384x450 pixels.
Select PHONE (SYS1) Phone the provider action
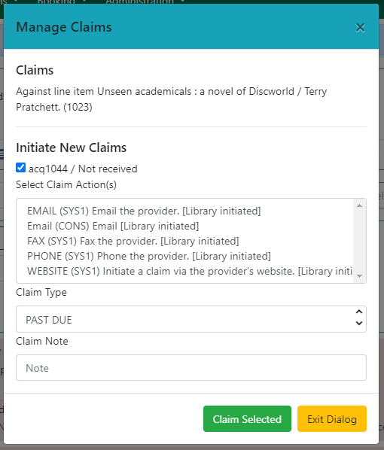(x=149, y=256)
